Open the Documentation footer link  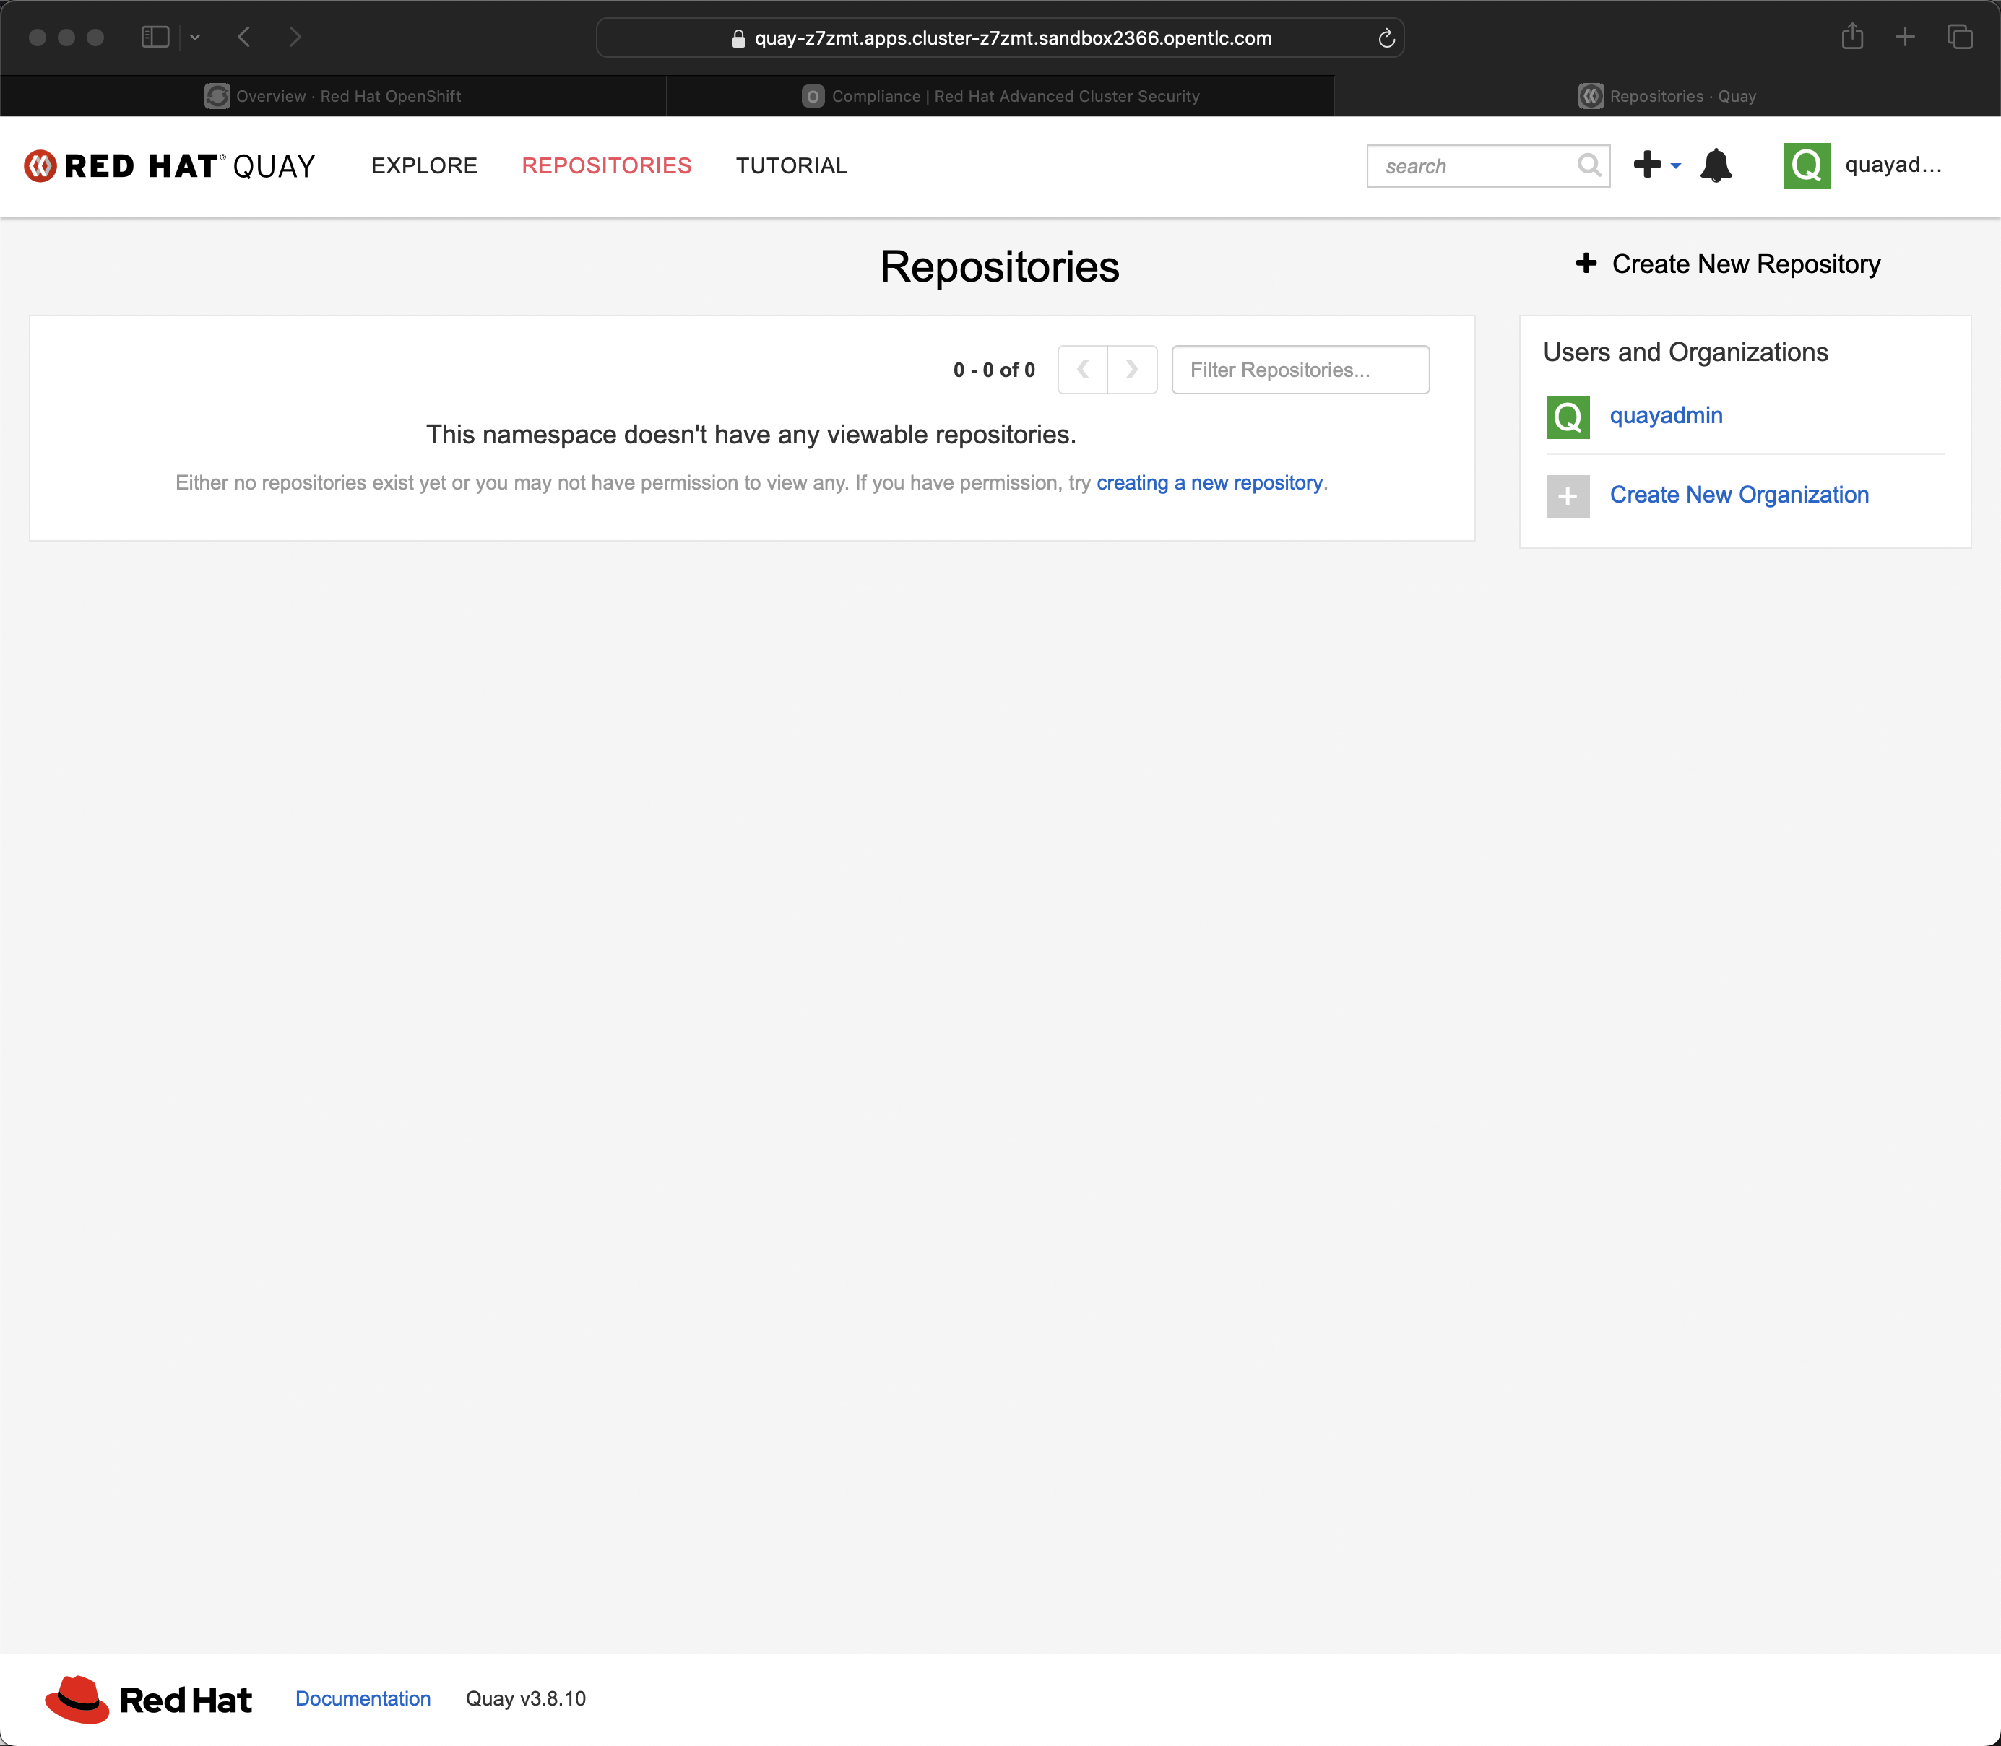click(363, 1698)
